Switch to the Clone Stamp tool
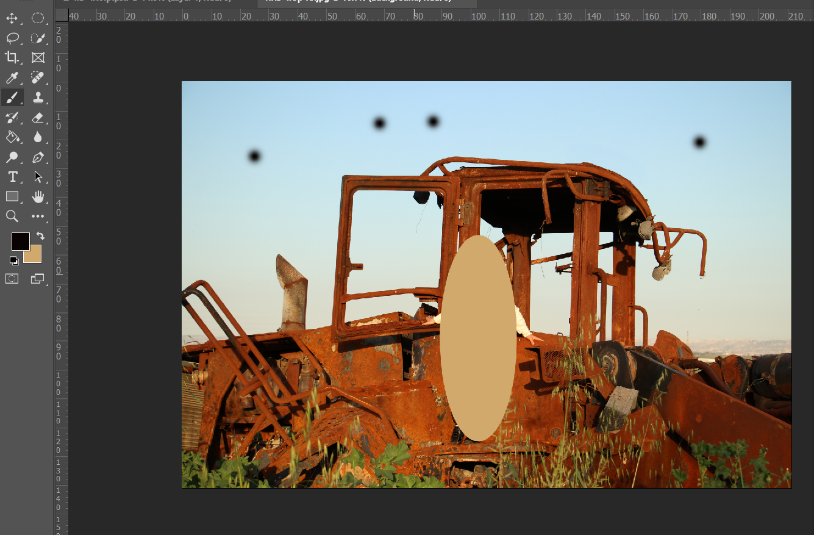The height and width of the screenshot is (535, 814). (38, 97)
